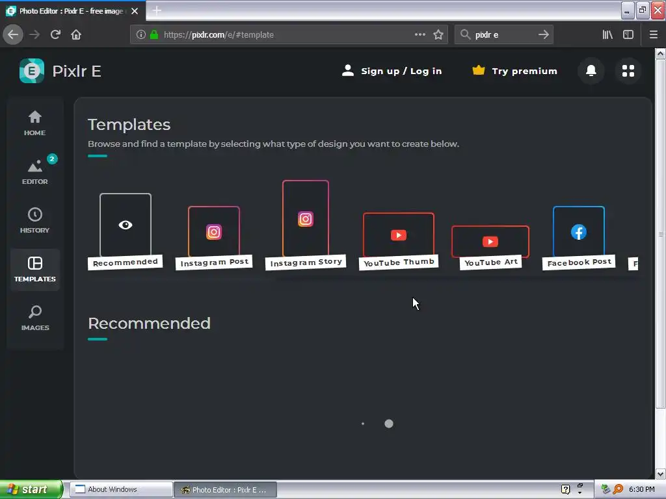Screen dimensions: 666x499
Task: Choose the Facebook Post template category
Action: pyautogui.click(x=578, y=238)
